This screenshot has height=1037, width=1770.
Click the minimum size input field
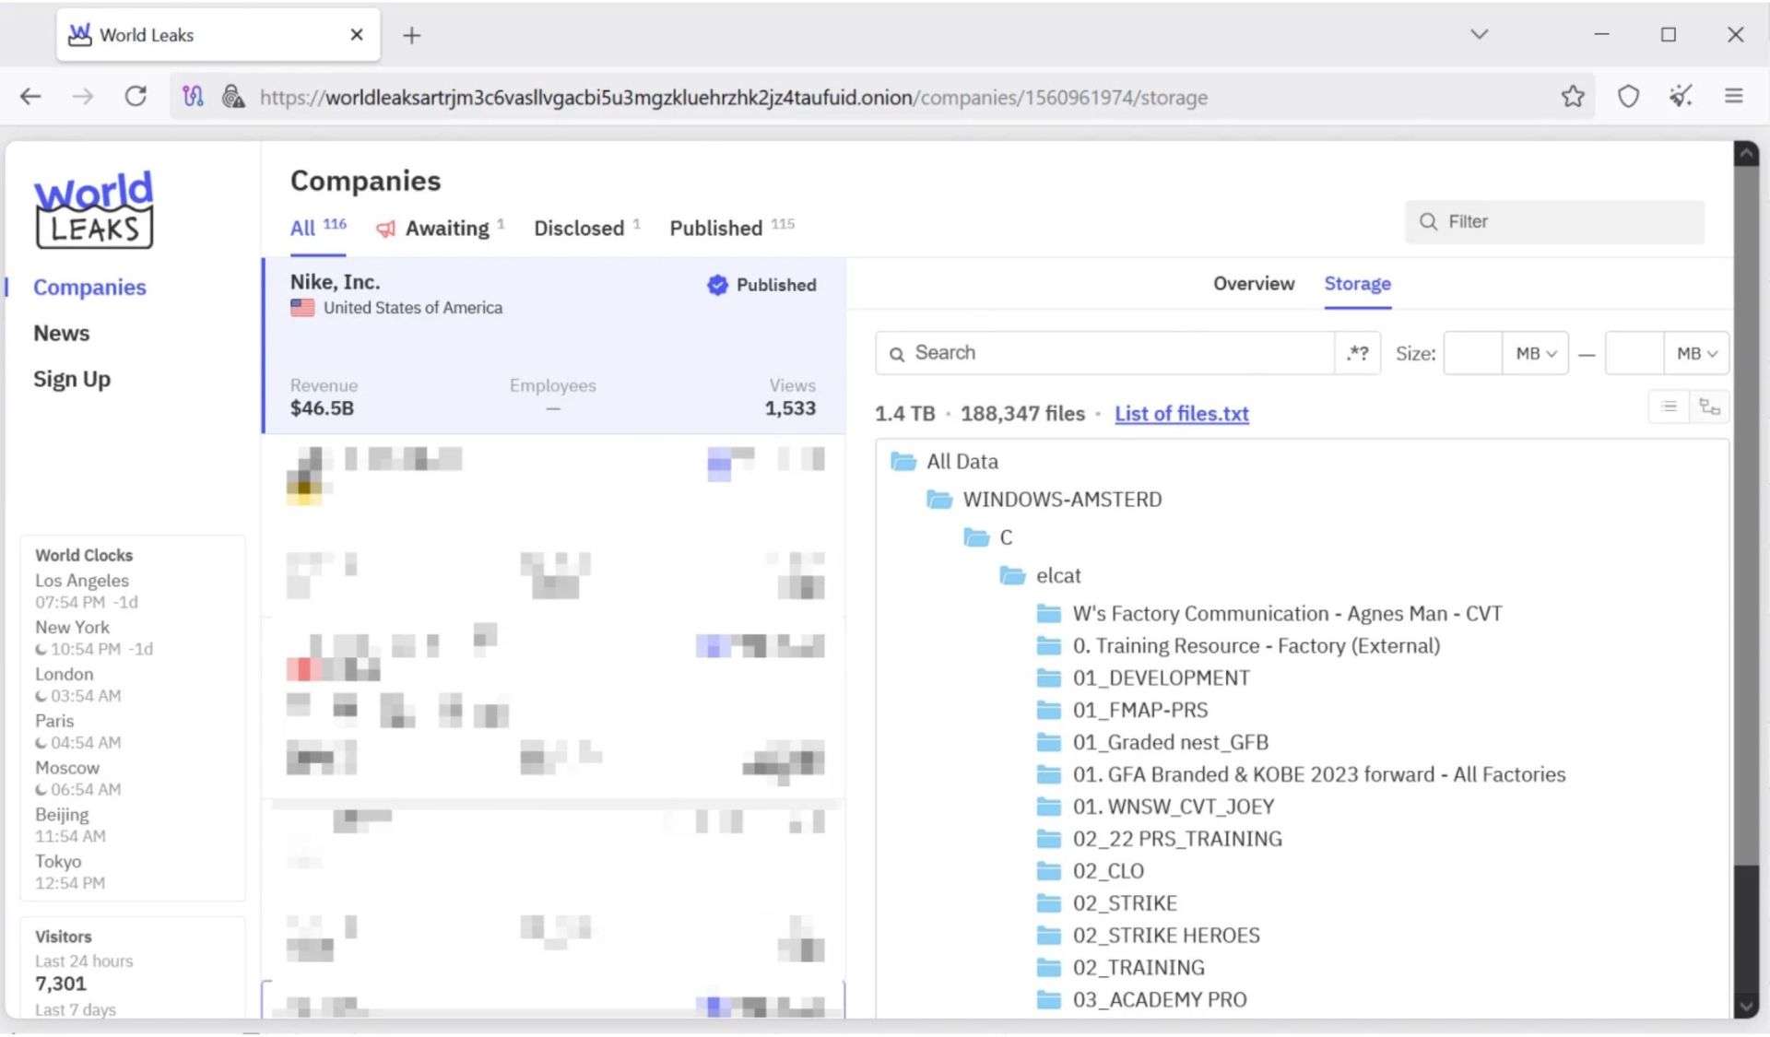pyautogui.click(x=1473, y=353)
